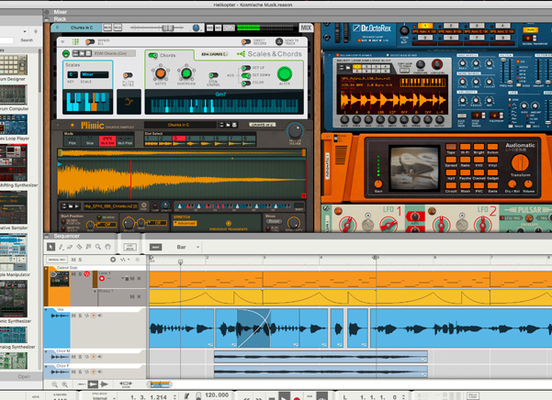Toggle the Snap button in Sequencer
552x400 pixels.
coord(155,247)
